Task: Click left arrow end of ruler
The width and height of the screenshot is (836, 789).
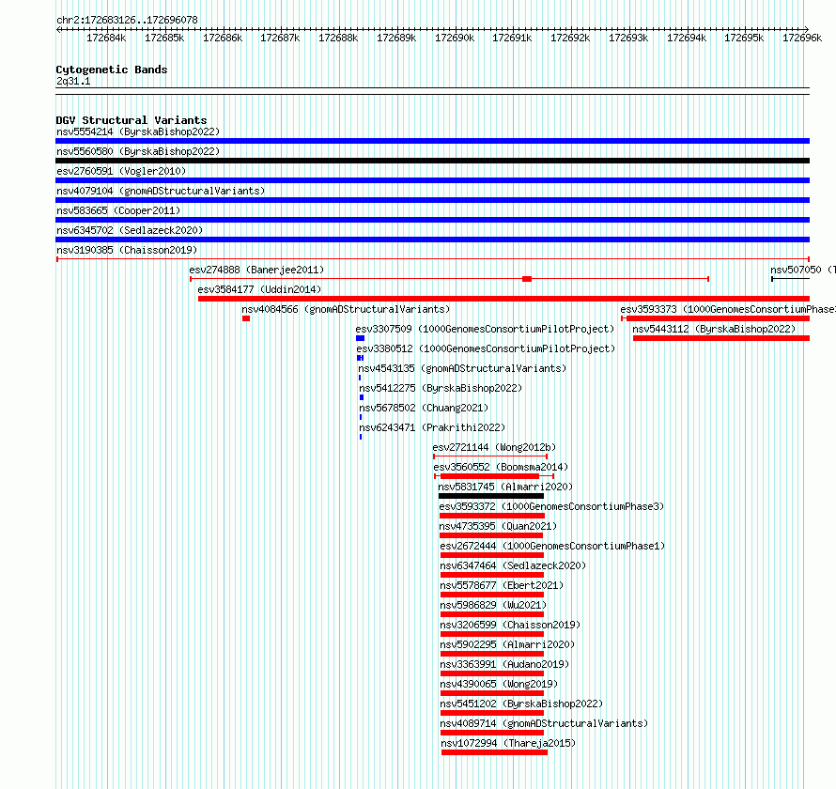Action: pos(58,29)
